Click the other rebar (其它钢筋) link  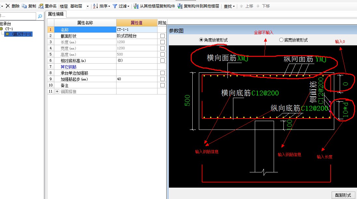pyautogui.click(x=68, y=67)
